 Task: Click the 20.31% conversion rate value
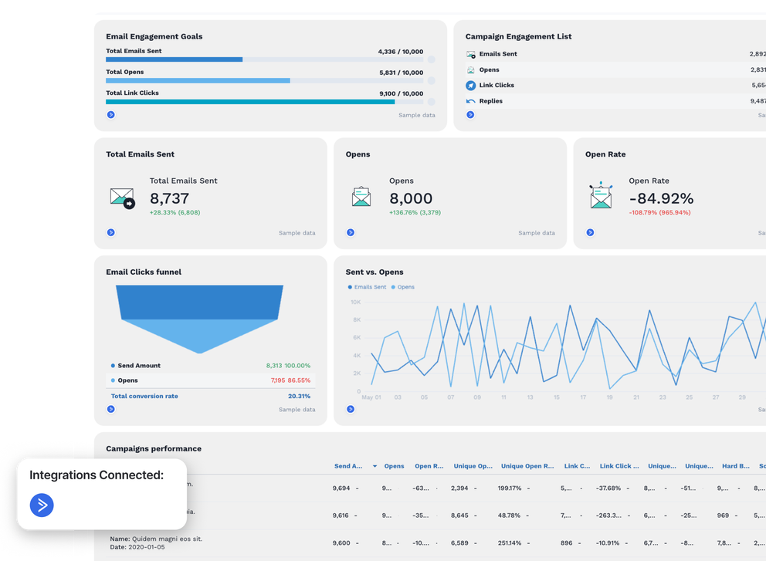click(x=299, y=396)
